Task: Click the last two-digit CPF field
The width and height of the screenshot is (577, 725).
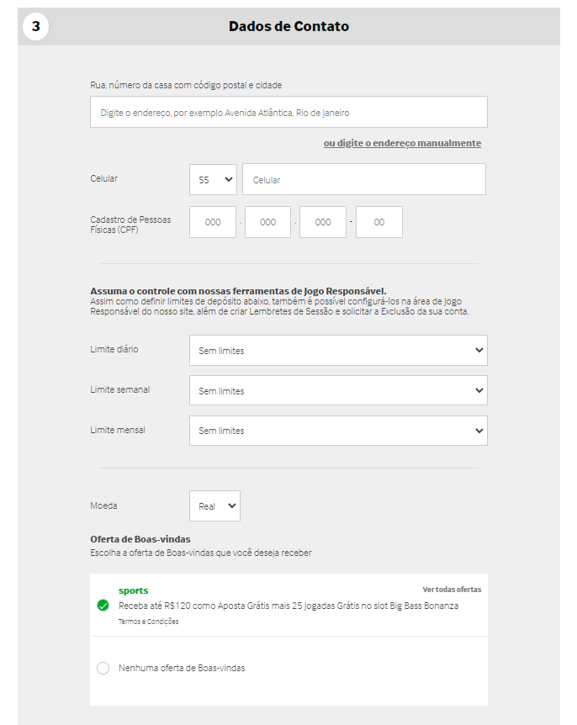Action: (x=379, y=222)
